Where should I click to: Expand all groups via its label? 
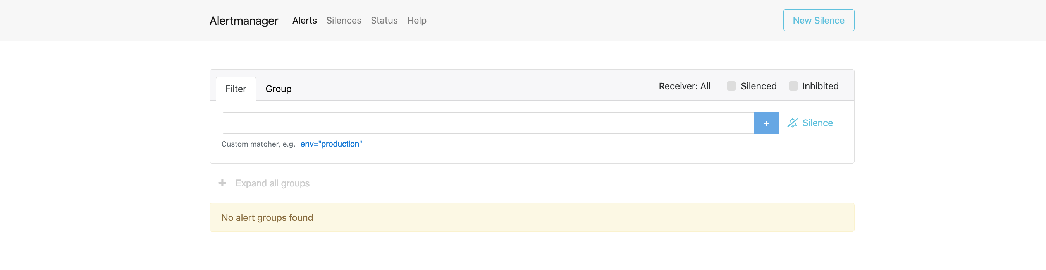272,183
